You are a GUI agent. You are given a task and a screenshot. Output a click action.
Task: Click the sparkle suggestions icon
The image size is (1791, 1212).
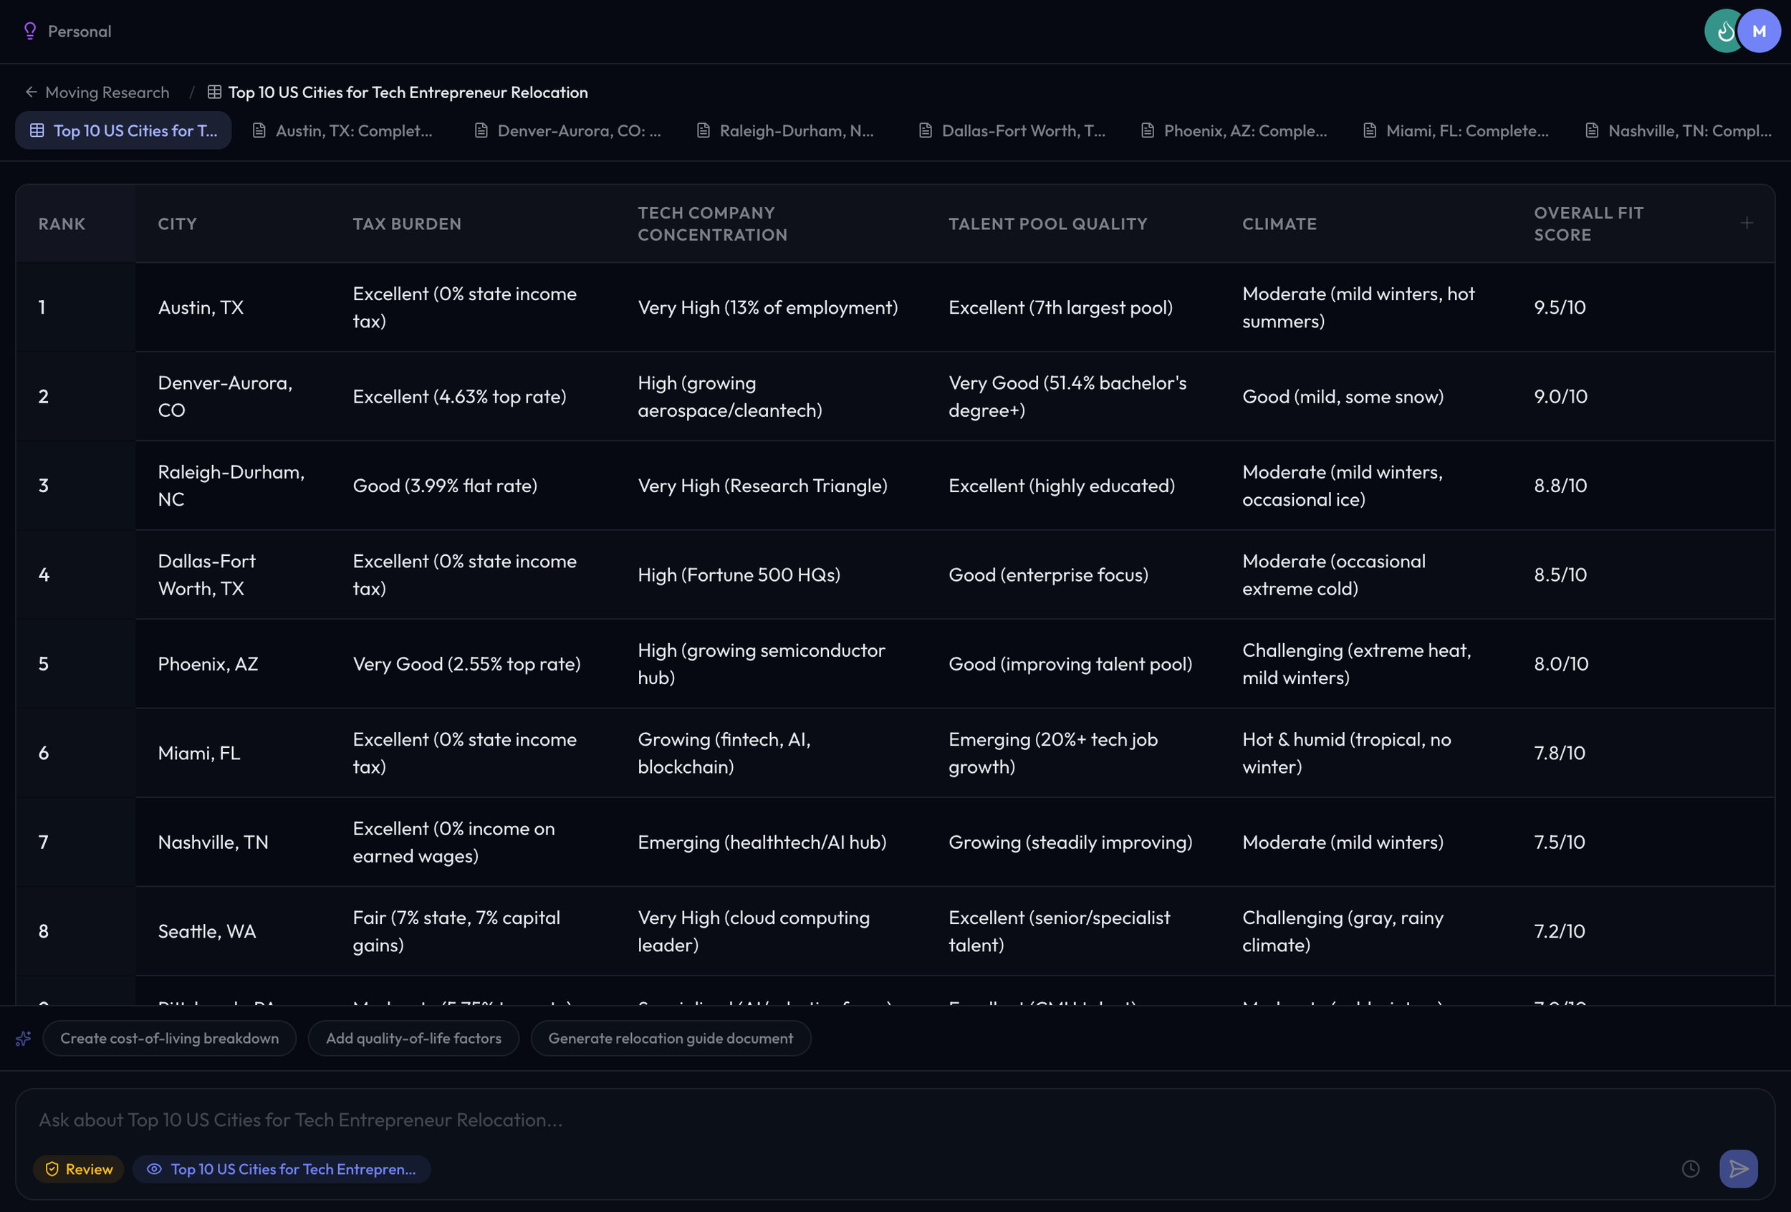[x=23, y=1039]
